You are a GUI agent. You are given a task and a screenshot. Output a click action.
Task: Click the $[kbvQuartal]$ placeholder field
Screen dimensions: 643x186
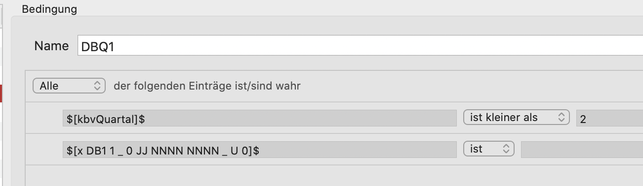point(260,118)
